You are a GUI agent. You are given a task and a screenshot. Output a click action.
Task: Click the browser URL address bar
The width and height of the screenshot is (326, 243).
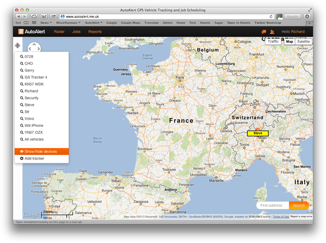click(x=166, y=16)
